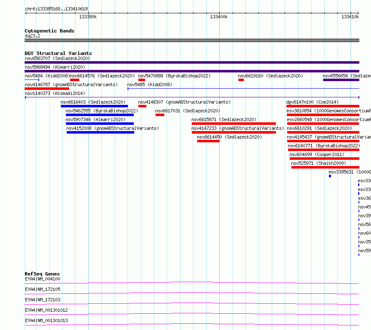
Task: Click the RefSeq Genes track title
Action: [42, 274]
